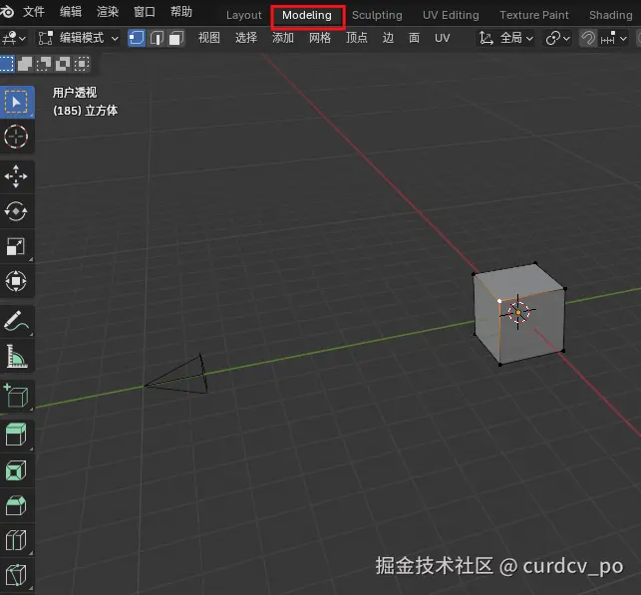Open the 帮助 menu

point(181,11)
